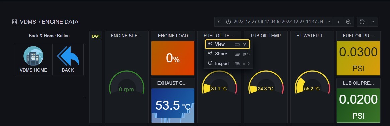The width and height of the screenshot is (390, 126).
Task: Click keyboard shortcut icon beside View
Action: tap(237, 44)
